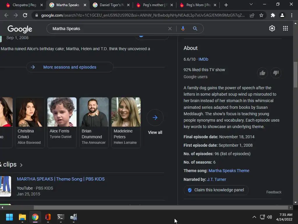This screenshot has width=298, height=224.
Task: Open Christina Crivici cast card
Action: point(30,123)
